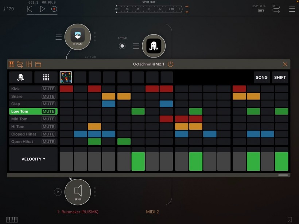Open the mixer sliders icon in plugin header
This screenshot has width=299, height=224.
(x=29, y=64)
